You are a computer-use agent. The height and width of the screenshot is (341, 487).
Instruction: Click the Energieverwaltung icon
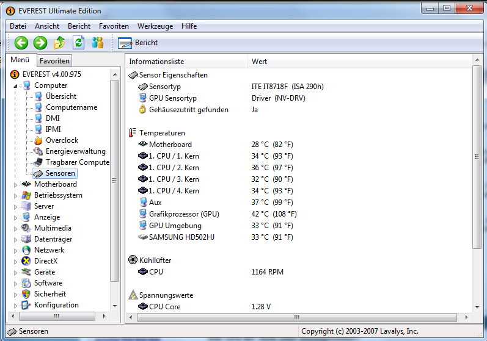(x=38, y=151)
